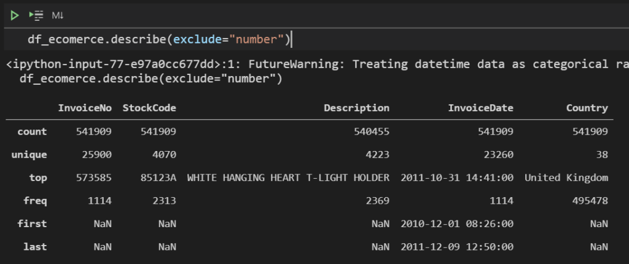
Task: Click the WHITE HANGING HEART T-LIGHT HOLDER cell
Action: pos(288,177)
